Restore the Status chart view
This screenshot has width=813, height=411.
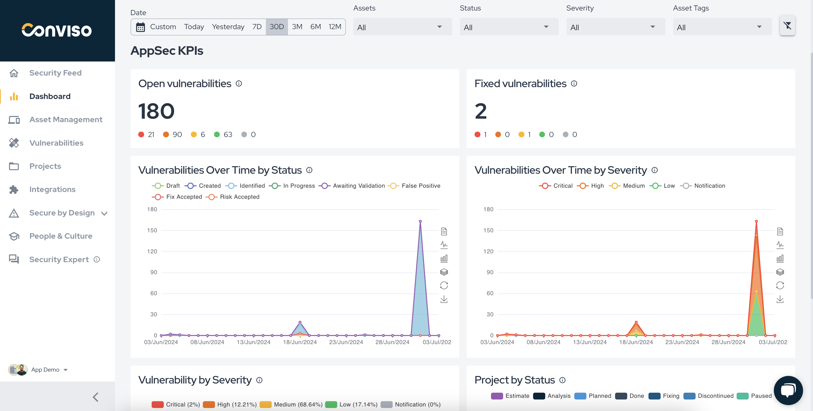pyautogui.click(x=444, y=285)
